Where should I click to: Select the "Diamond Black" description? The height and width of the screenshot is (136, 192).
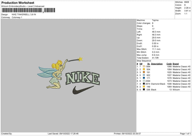(158, 84)
